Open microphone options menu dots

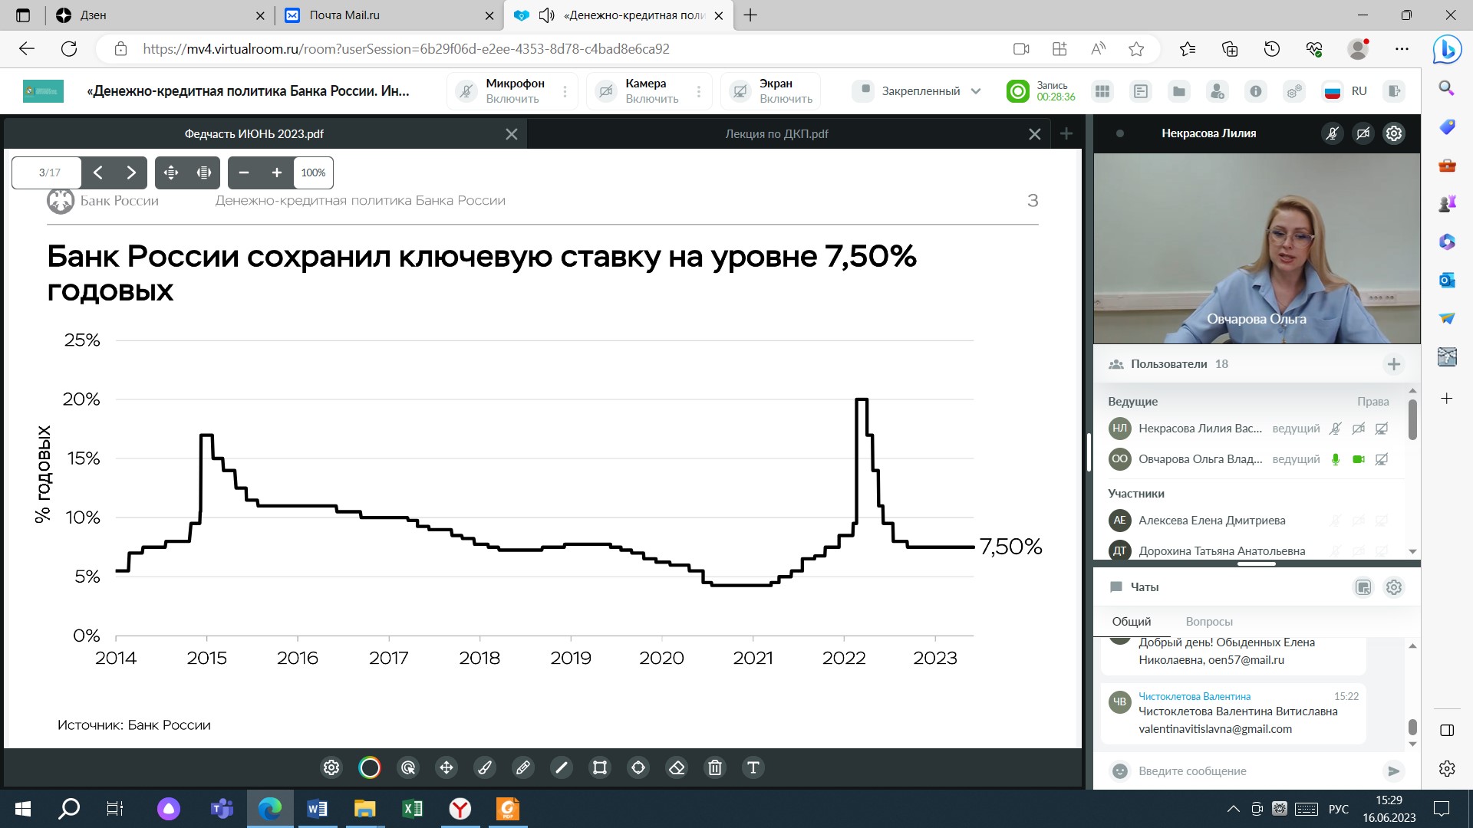pyautogui.click(x=565, y=91)
